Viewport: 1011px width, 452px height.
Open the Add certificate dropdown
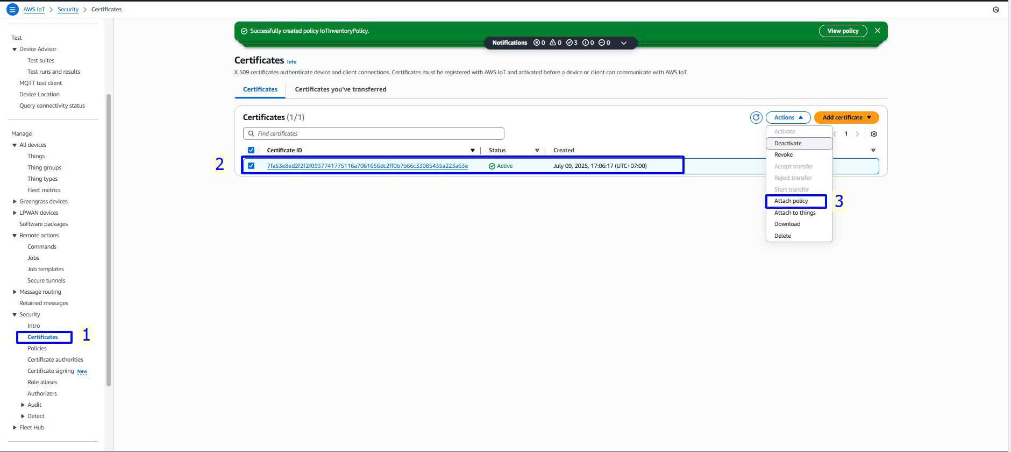tap(846, 117)
